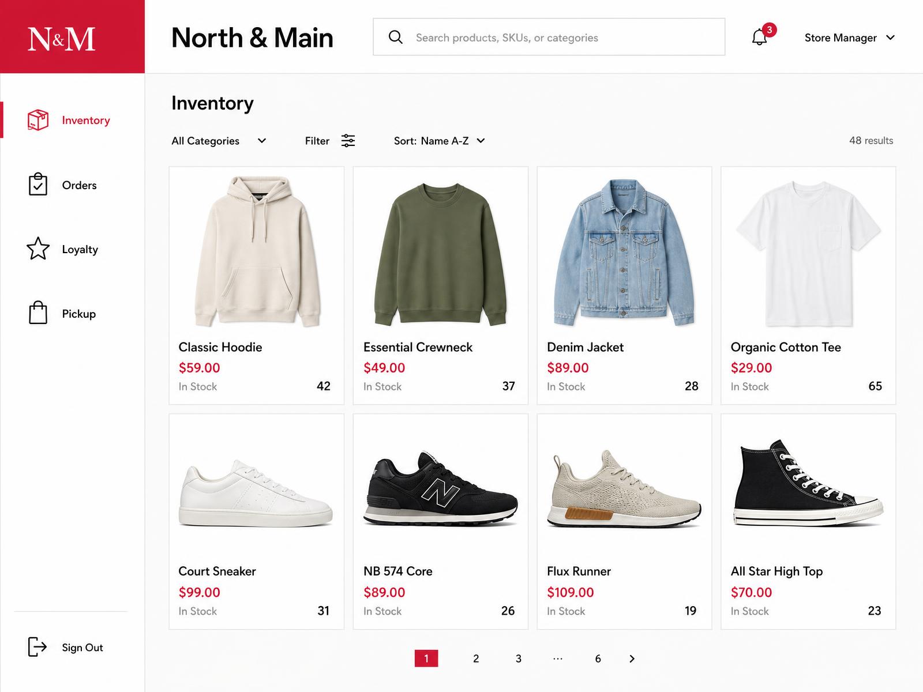Click the Pickup shopping bag icon
Image resolution: width=923 pixels, height=692 pixels.
coord(38,313)
